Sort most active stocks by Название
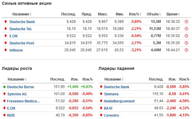Image resolution: width=192 pixels, height=119 pixels. point(22,14)
